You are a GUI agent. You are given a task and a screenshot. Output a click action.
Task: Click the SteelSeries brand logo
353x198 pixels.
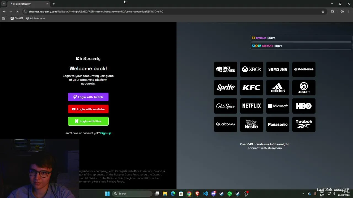(304, 69)
